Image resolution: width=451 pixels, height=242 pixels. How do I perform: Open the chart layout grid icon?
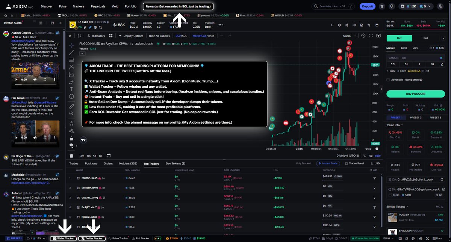point(111,36)
